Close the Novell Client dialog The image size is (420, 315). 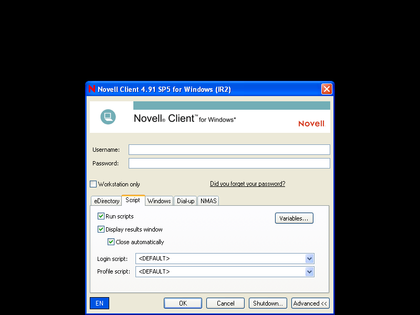327,89
